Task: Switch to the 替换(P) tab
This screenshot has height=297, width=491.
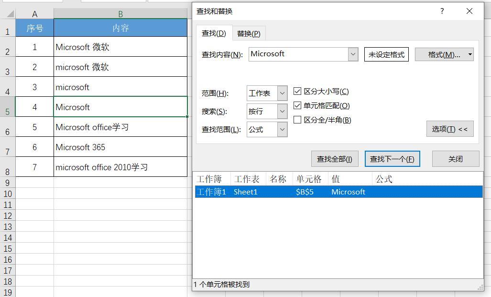Action: coord(249,33)
